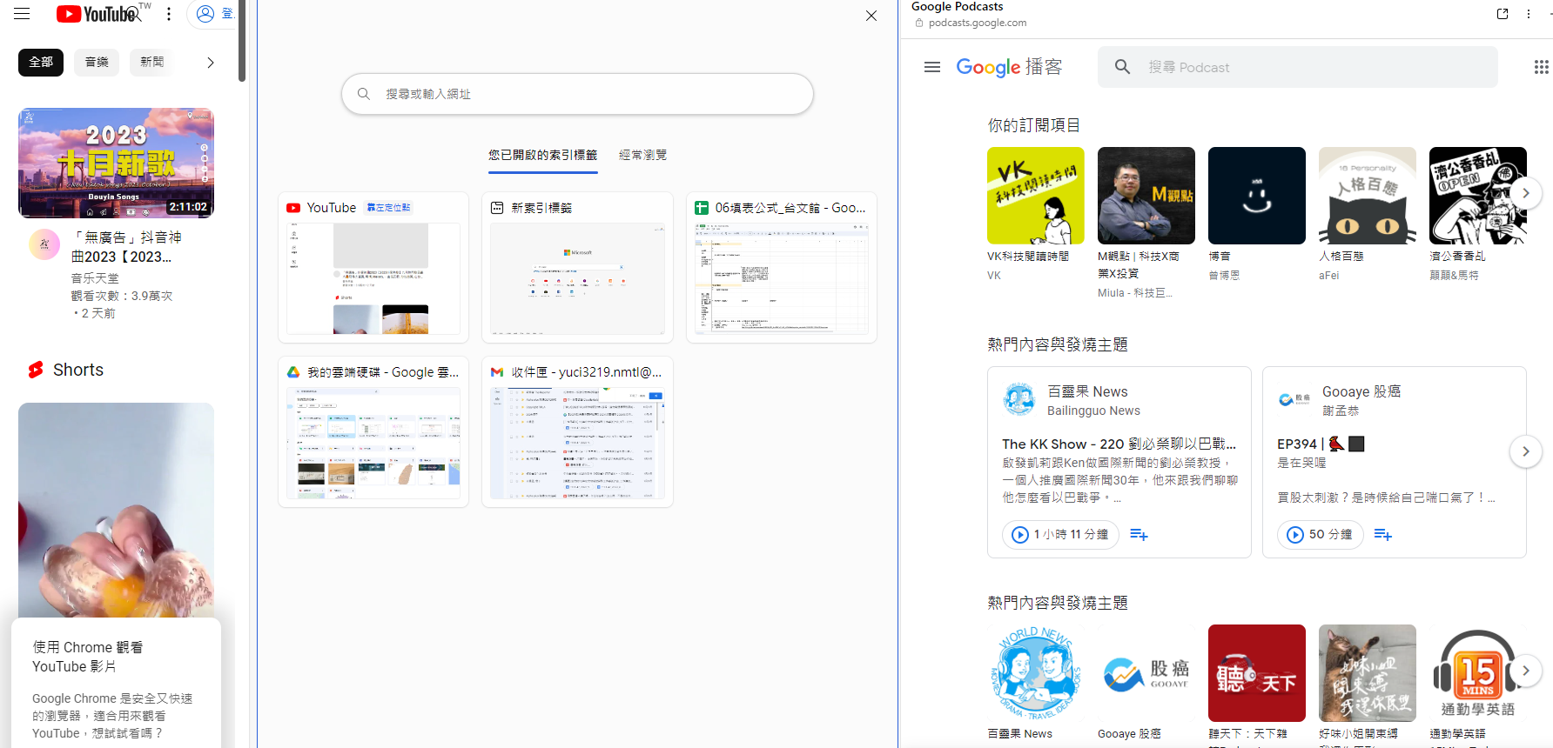The width and height of the screenshot is (1553, 748).
Task: Play The KK Show 1 小時 11 分鐘 episode
Action: click(x=1061, y=534)
